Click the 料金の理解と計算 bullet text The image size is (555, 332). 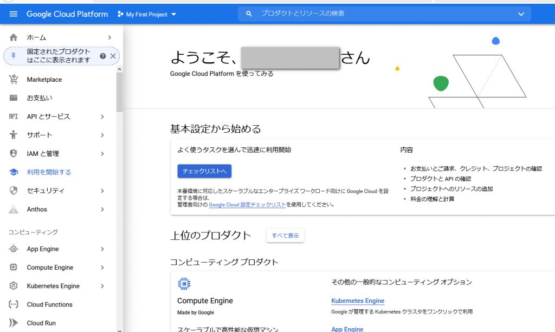tap(433, 199)
